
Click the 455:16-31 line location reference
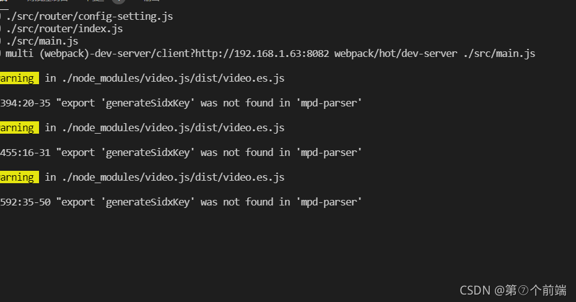tap(25, 153)
